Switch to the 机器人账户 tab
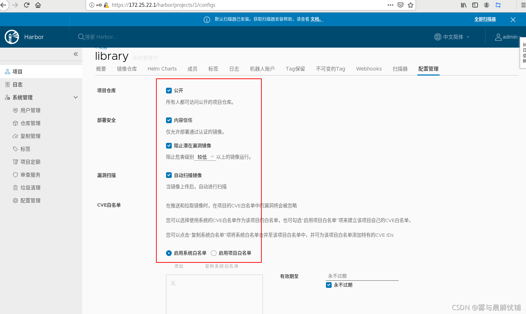 [262, 69]
